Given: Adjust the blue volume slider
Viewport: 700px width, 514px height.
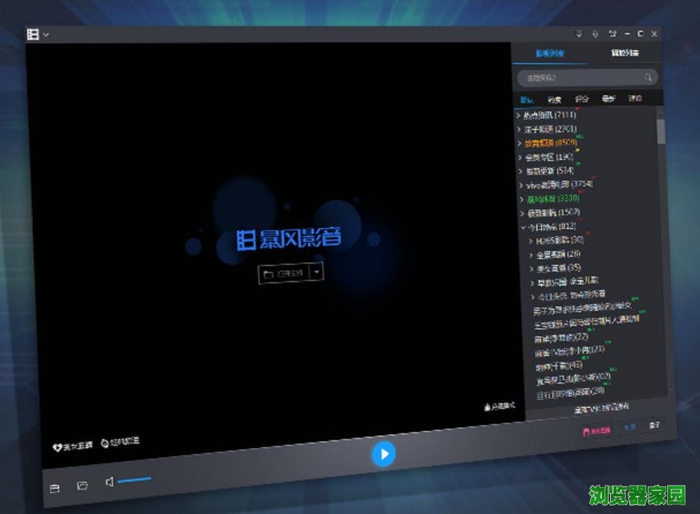Looking at the screenshot, I should pyautogui.click(x=134, y=480).
